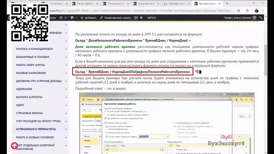Click 'По умолчанию оплата по окладу' sentence
The height and width of the screenshot is (154, 274).
(x=139, y=34)
